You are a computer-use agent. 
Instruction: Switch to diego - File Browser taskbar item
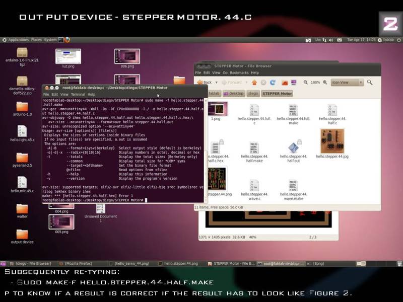(30, 263)
